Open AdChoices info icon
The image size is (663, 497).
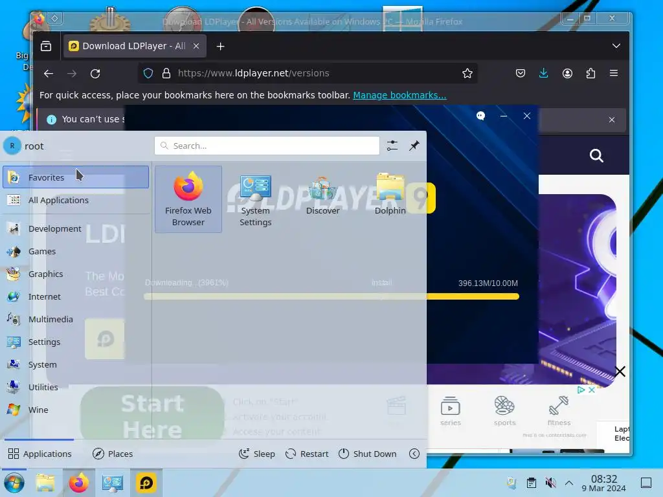(581, 390)
